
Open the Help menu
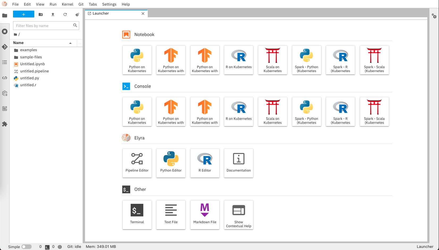coord(126,4)
